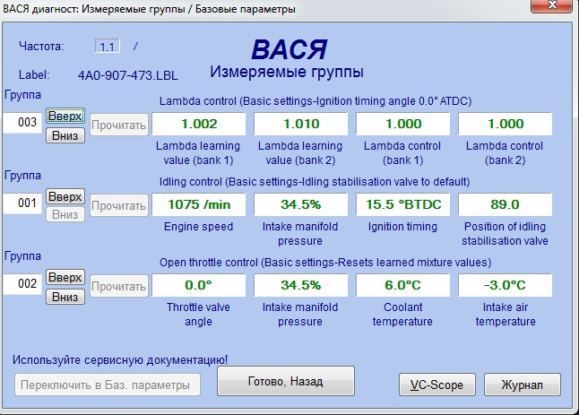Click Lambda learning bank 2 value 1.010
This screenshot has height=415, width=579.
300,124
